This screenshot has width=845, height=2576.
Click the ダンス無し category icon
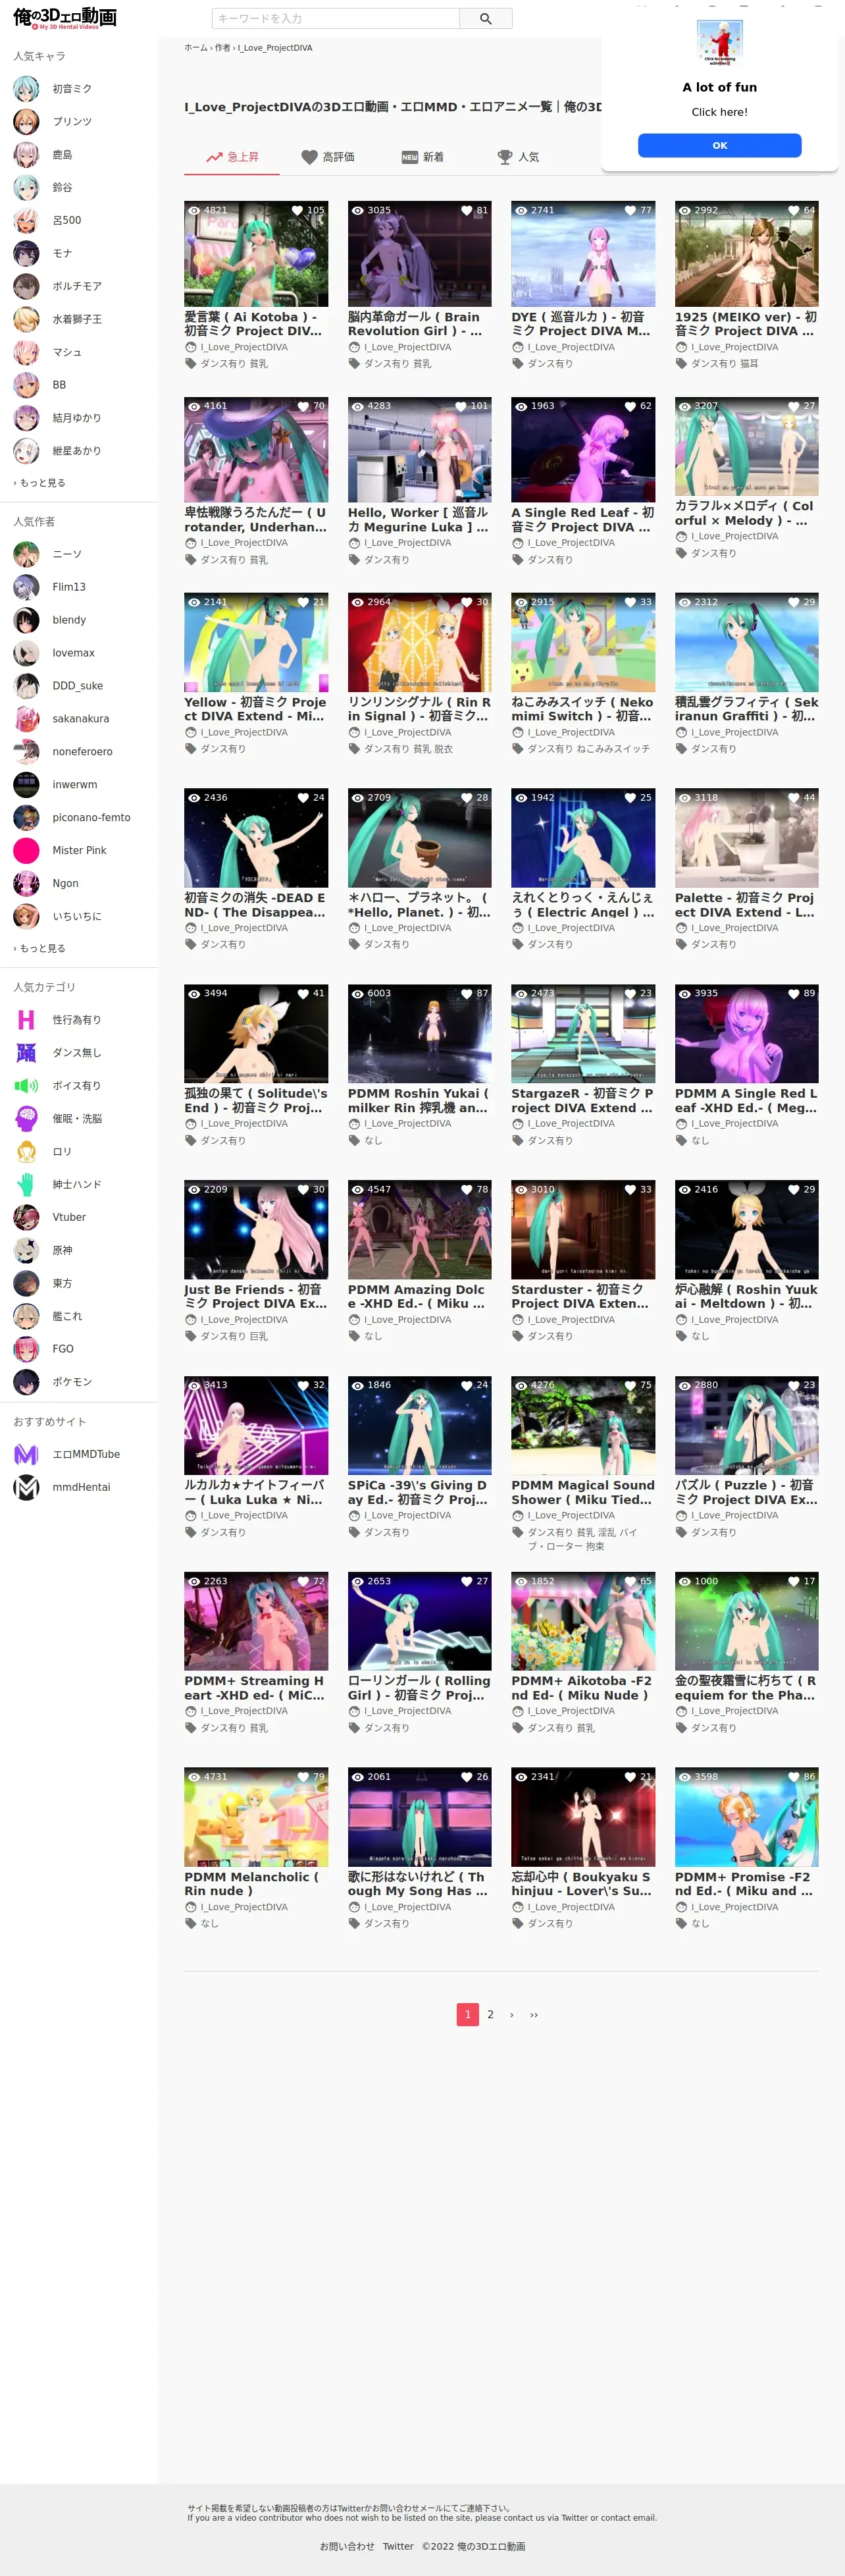click(26, 1053)
